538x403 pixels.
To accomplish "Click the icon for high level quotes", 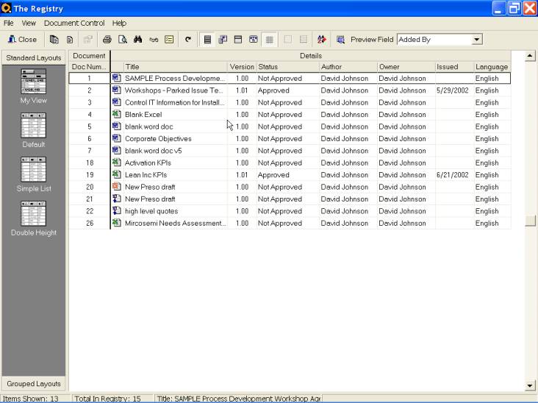I will point(117,210).
